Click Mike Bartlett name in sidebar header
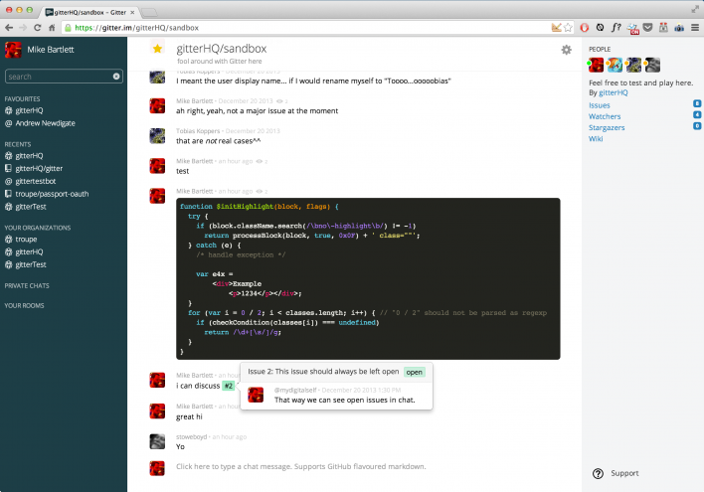This screenshot has height=492, width=704. tap(51, 50)
